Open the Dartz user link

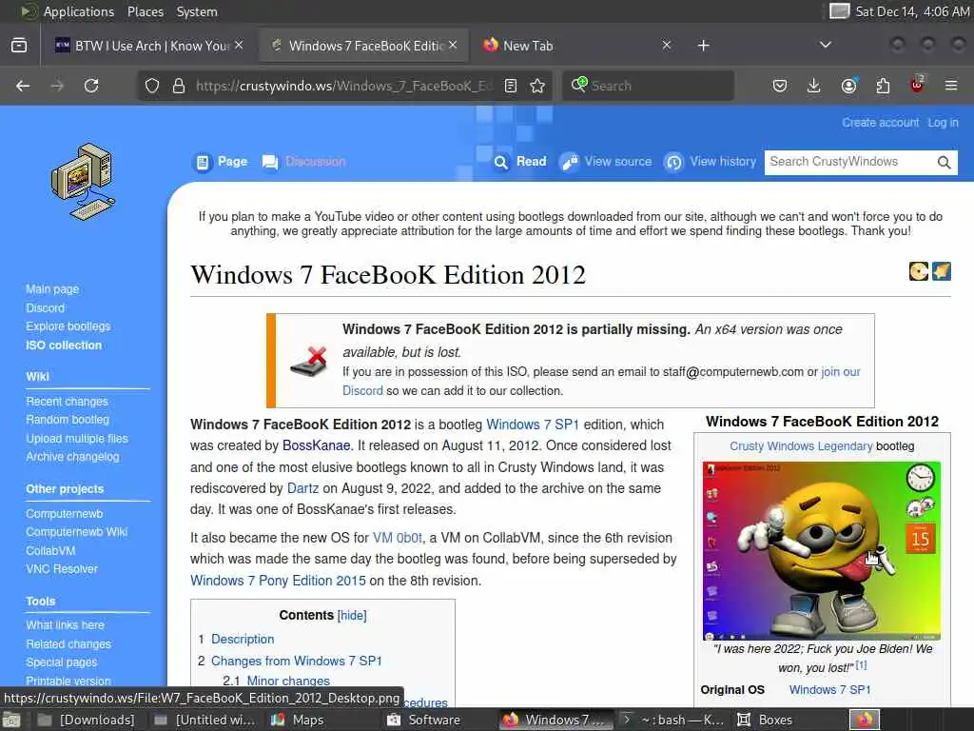coord(302,488)
